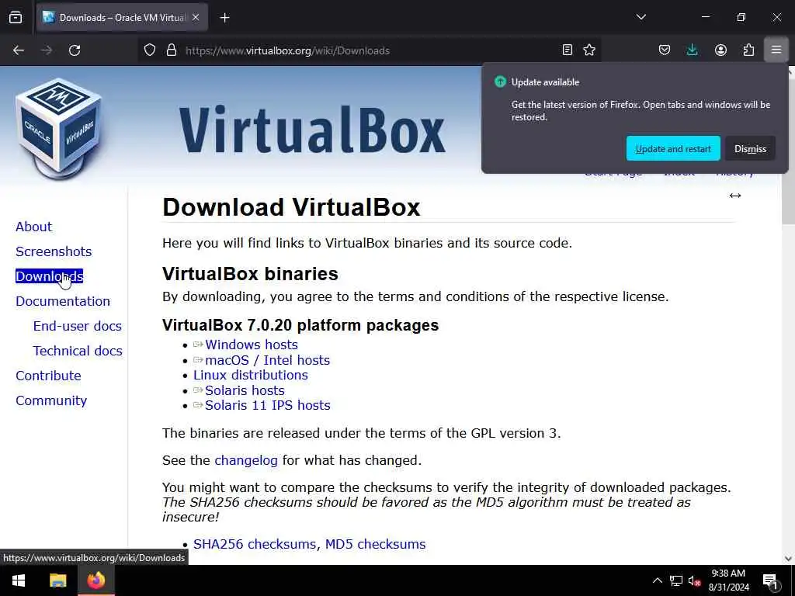Open the Firefox downloads panel
This screenshot has width=795, height=596.
pos(692,50)
